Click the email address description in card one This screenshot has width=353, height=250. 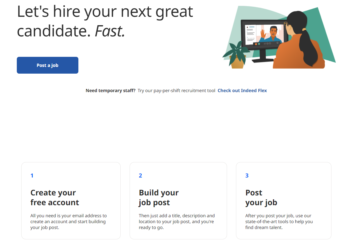click(x=69, y=221)
